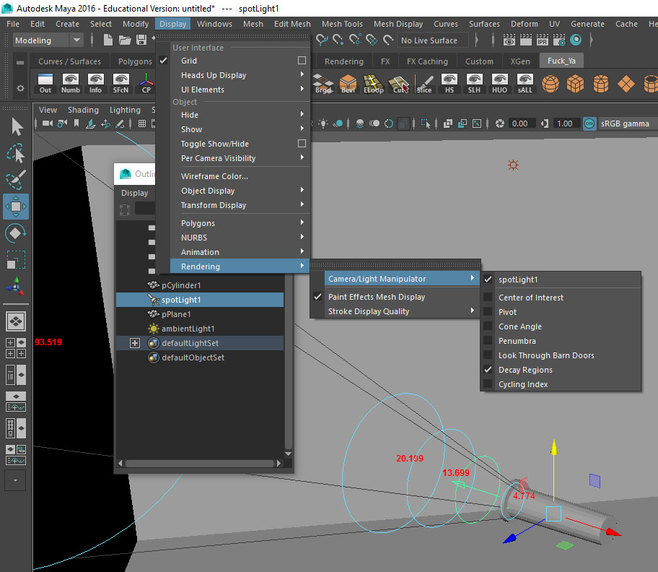Activate the Scale tool
Screen dimensions: 658x572
(x=16, y=259)
